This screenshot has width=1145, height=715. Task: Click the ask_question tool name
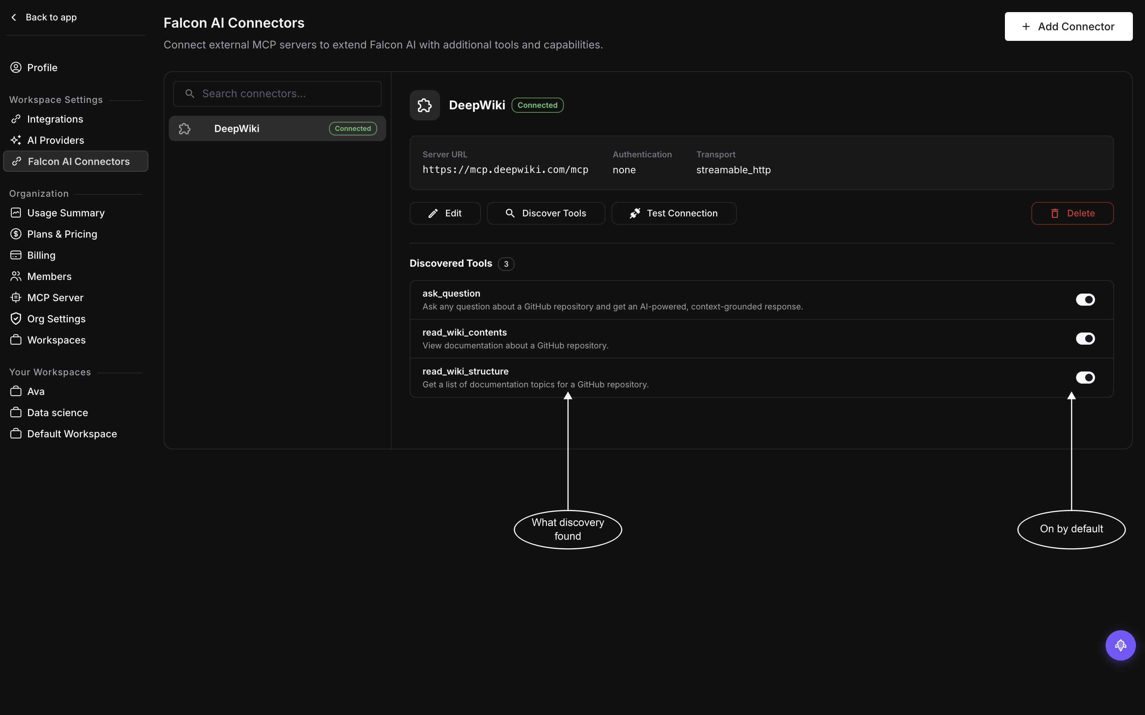(x=451, y=294)
